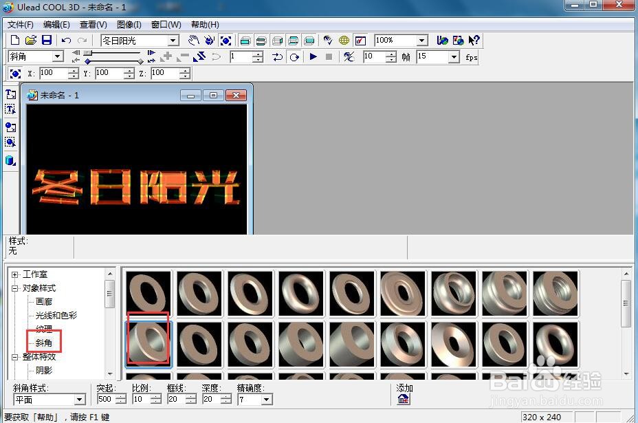638x423 pixels.
Task: Select the Resize Object tool on main toolbar
Action: [225, 41]
